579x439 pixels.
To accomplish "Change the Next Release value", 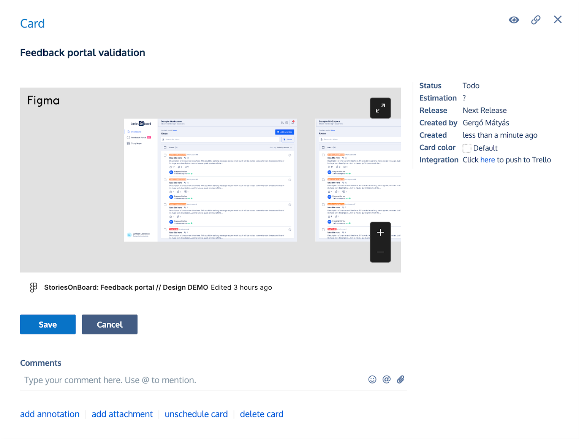I will click(485, 110).
